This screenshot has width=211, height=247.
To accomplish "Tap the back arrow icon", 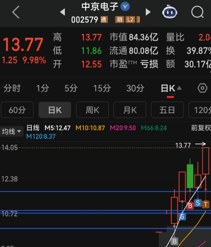I will [x=16, y=12].
